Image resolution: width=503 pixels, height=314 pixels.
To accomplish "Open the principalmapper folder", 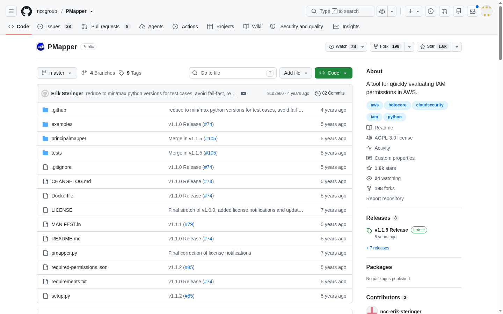I will [69, 139].
